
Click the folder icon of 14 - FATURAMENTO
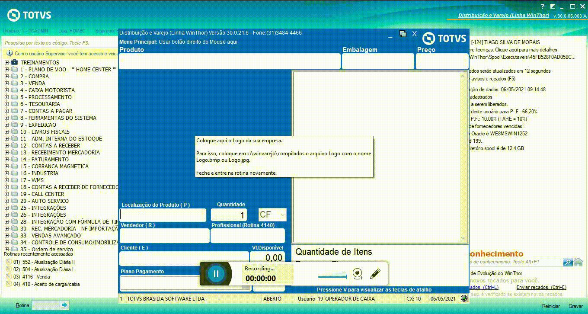click(x=14, y=160)
